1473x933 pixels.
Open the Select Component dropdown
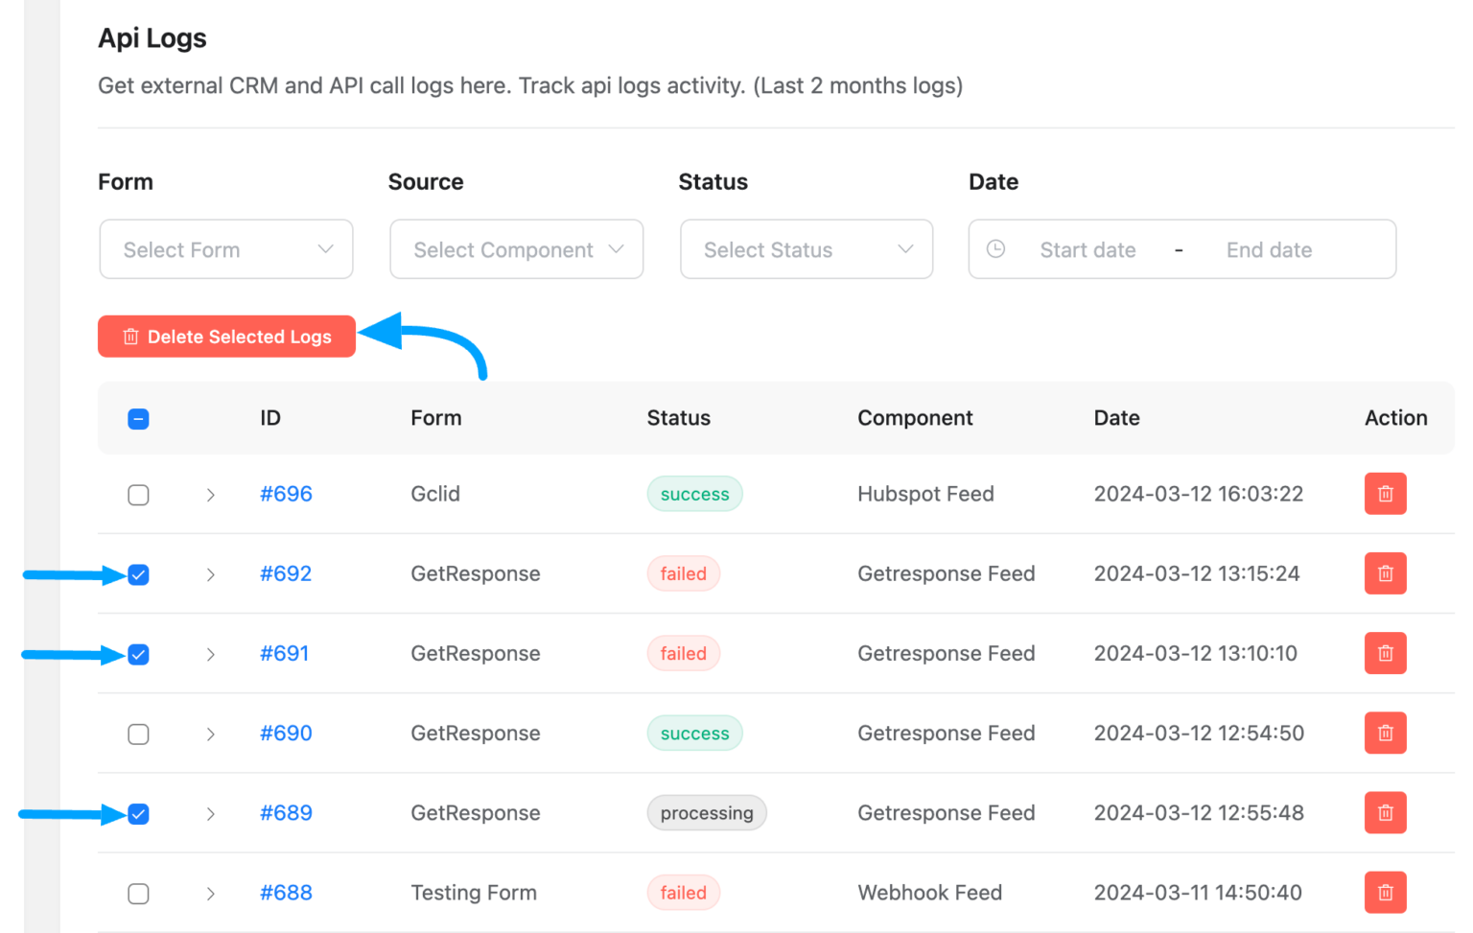(516, 249)
